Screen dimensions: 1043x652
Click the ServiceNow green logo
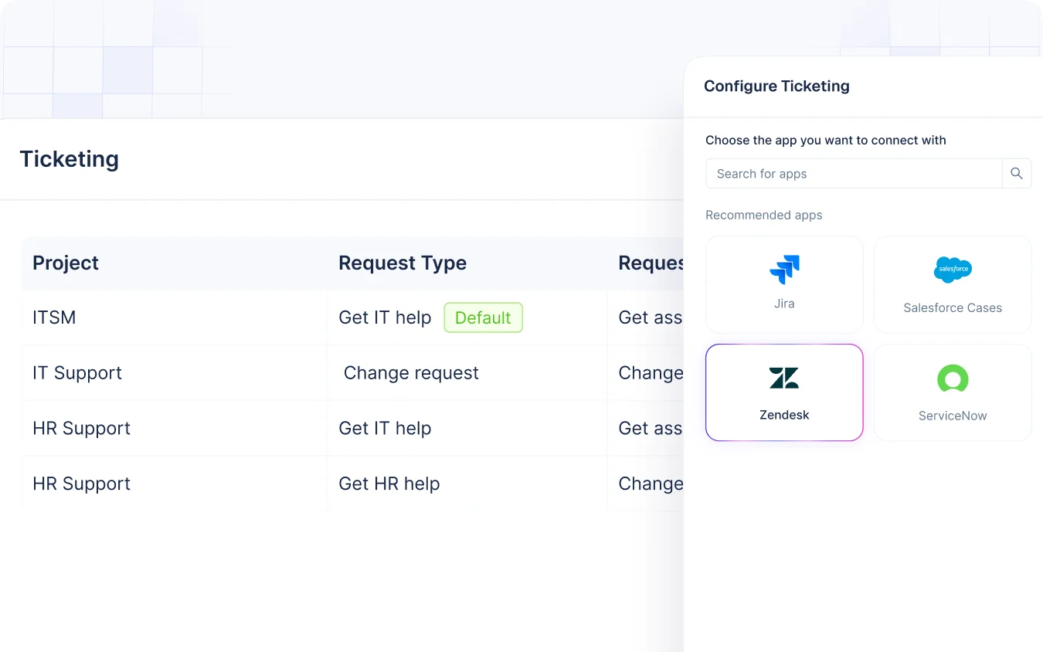pos(953,379)
